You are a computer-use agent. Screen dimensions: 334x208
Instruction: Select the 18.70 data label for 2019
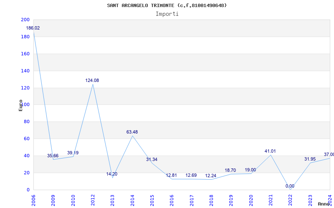230,170
